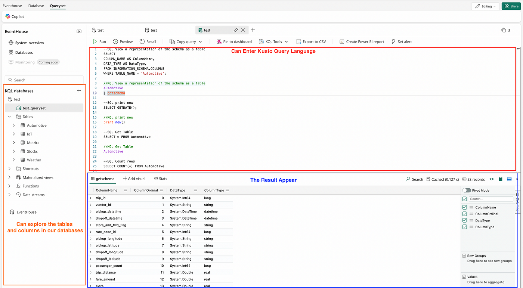Close the active test tab
523x288 pixels.
point(243,30)
